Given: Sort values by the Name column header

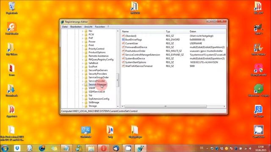Looking at the screenshot, I should click(143, 32).
